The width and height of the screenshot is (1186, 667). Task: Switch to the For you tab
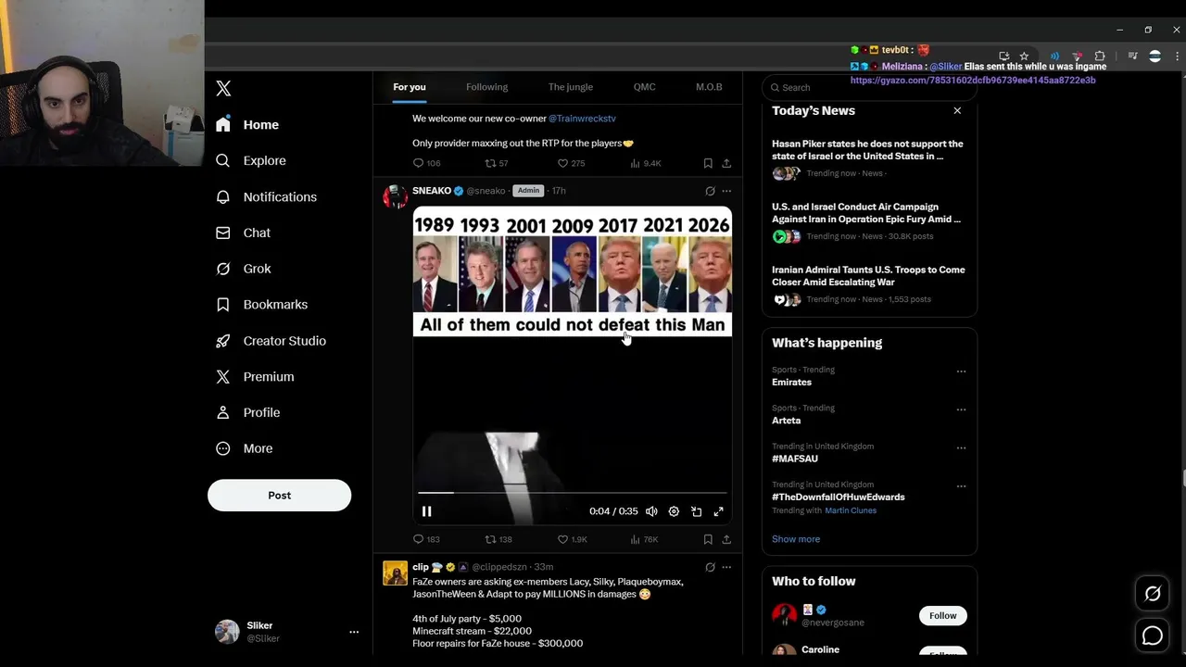tap(410, 87)
